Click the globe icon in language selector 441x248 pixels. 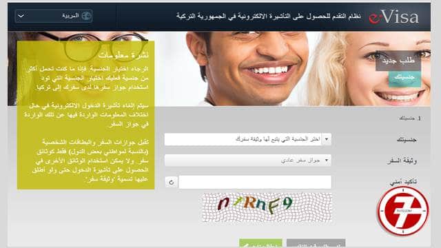86,16
